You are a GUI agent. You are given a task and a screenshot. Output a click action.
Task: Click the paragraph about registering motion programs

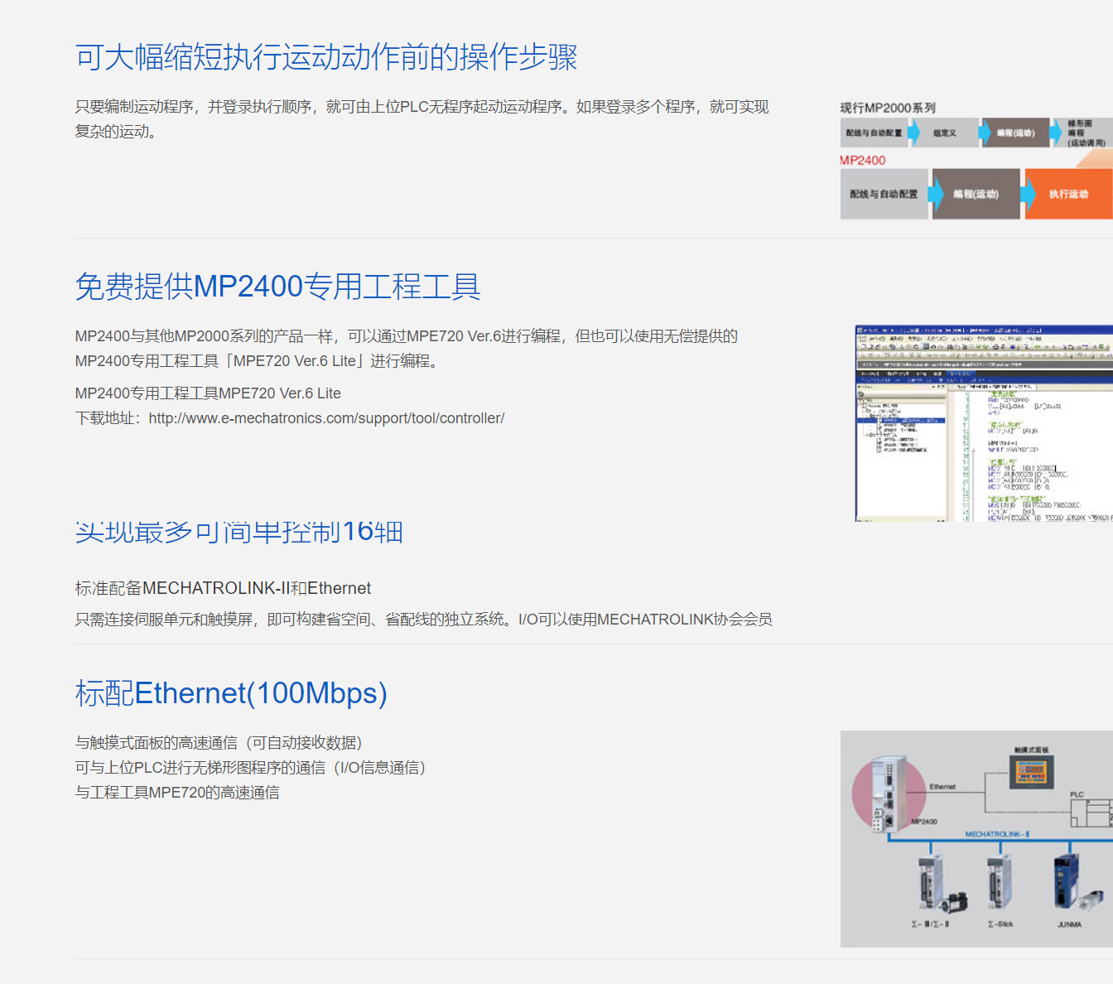tap(422, 119)
